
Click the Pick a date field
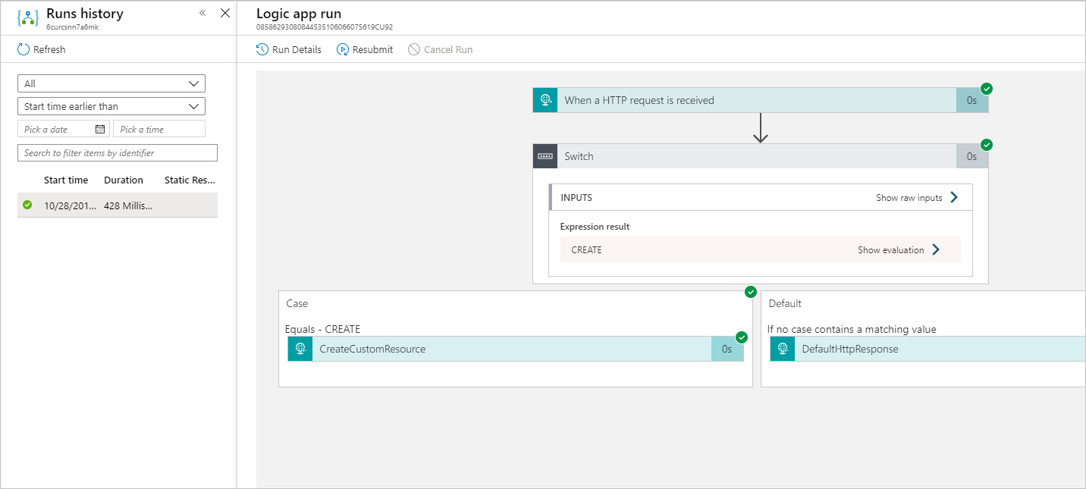[x=64, y=129]
